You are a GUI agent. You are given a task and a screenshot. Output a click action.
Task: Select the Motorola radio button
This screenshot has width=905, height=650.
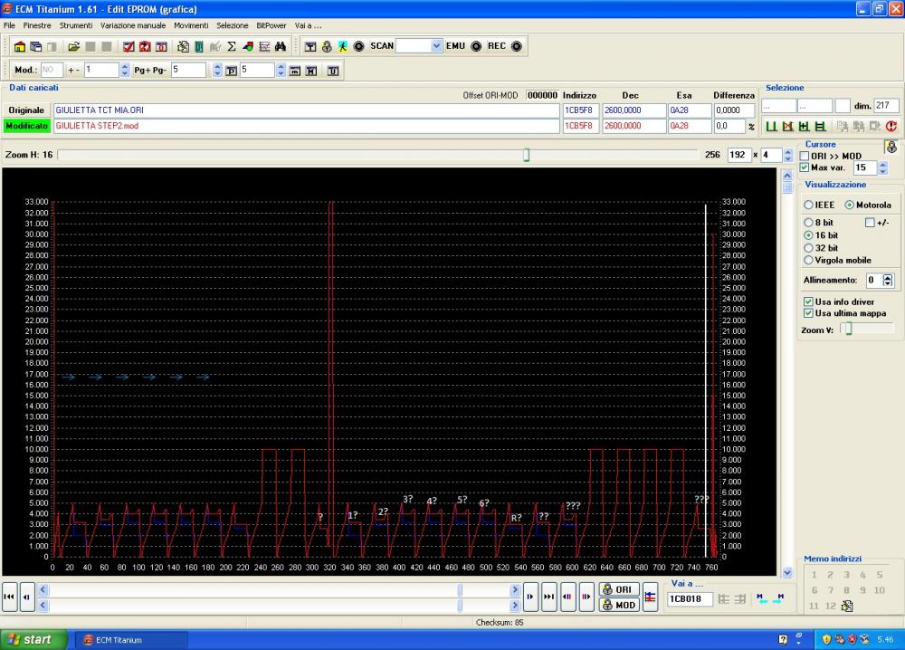(x=849, y=205)
